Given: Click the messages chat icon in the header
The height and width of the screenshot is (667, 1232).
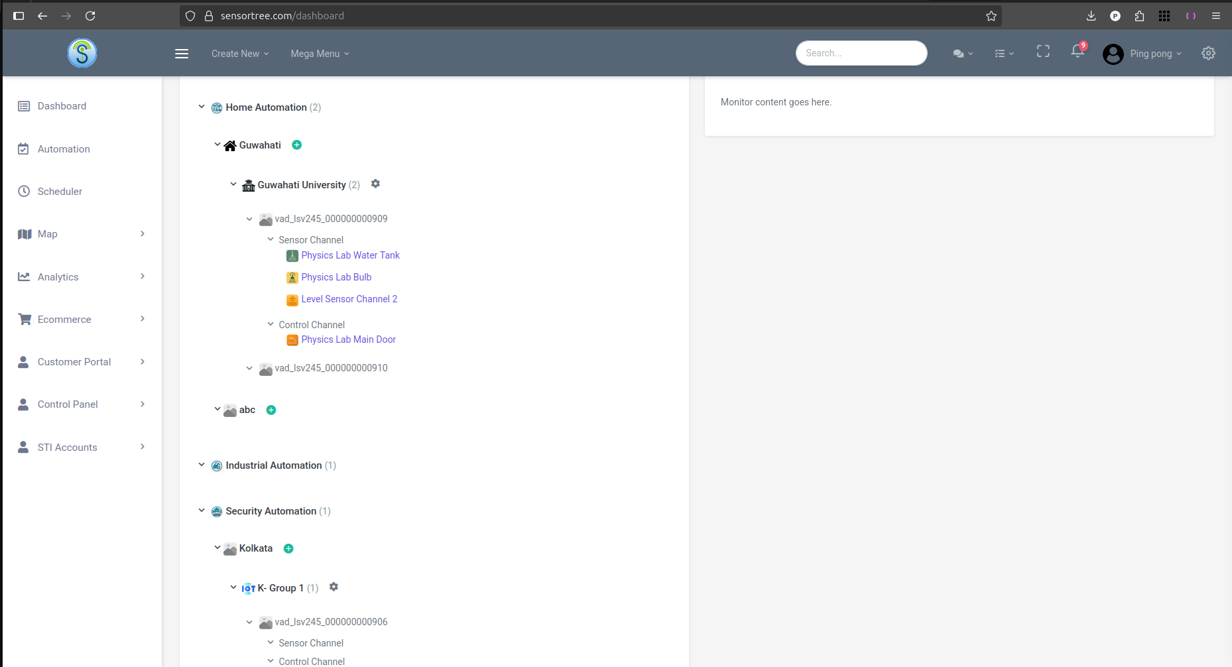Looking at the screenshot, I should coord(959,52).
